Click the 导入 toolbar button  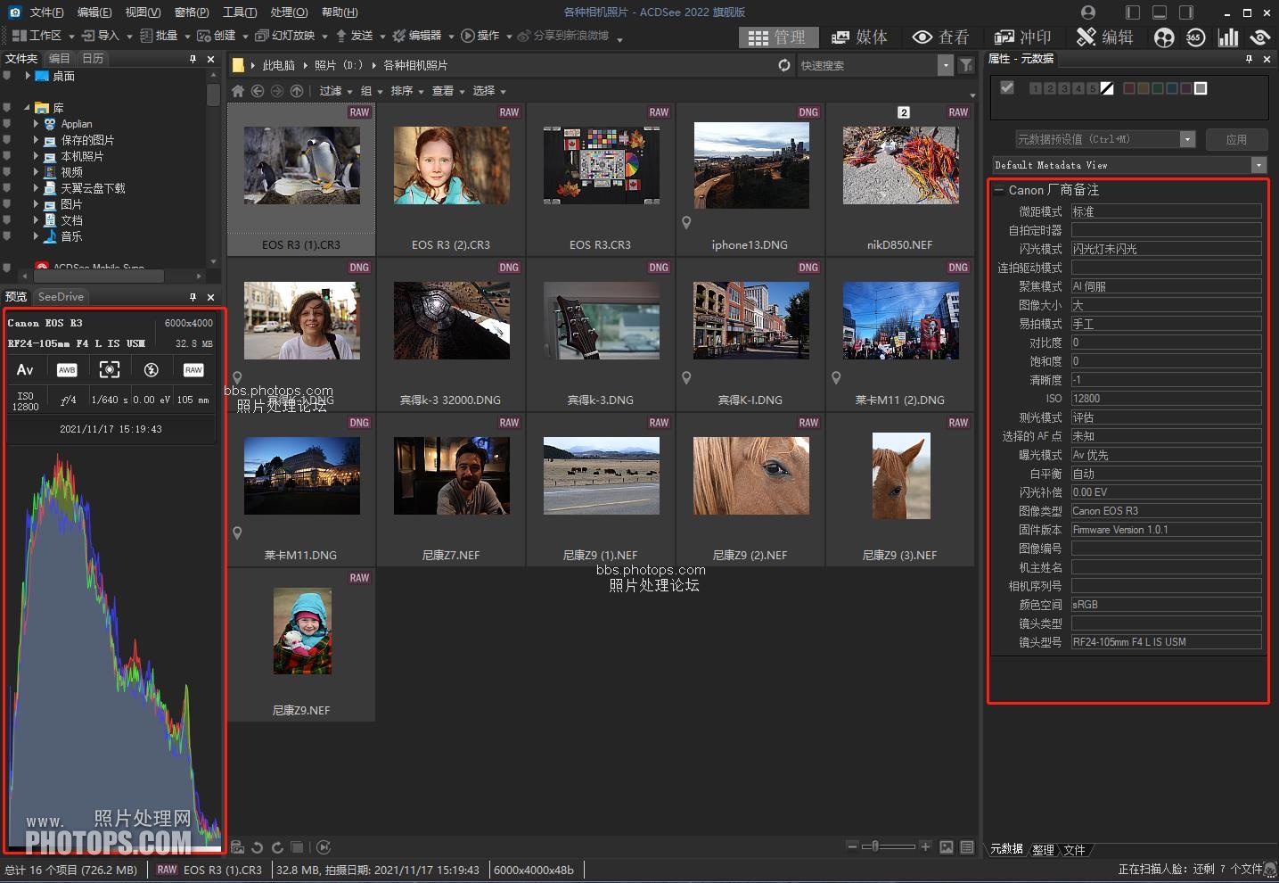click(101, 36)
